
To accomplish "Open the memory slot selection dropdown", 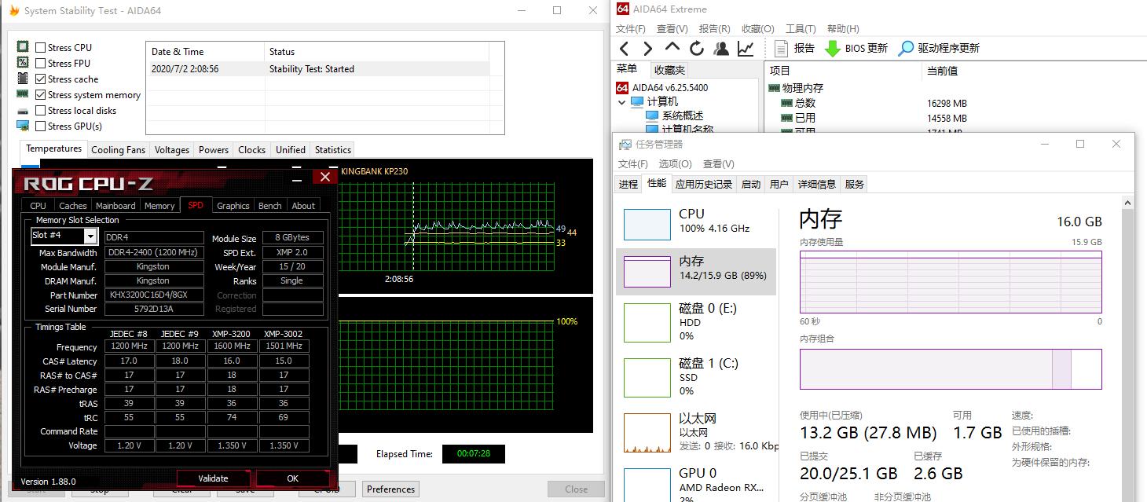I will [x=90, y=236].
